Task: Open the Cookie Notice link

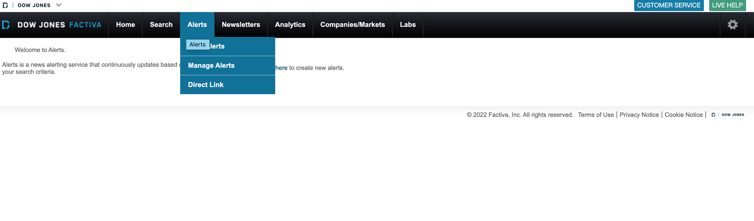Action: (683, 115)
